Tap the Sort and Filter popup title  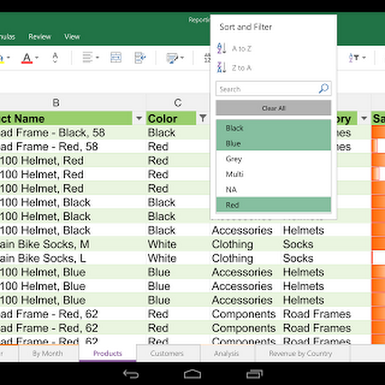click(246, 27)
